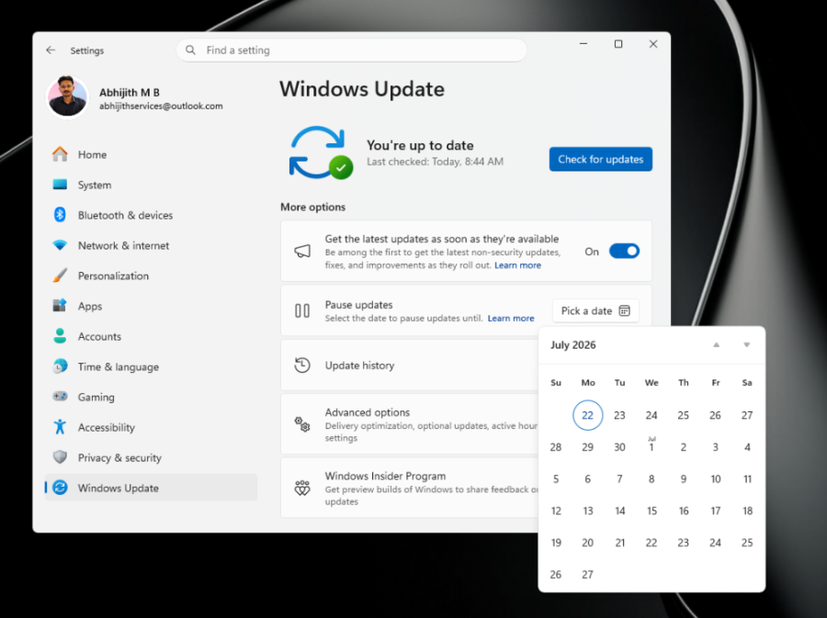827x618 pixels.
Task: Pick July 1 in the calendar
Action: 651,447
